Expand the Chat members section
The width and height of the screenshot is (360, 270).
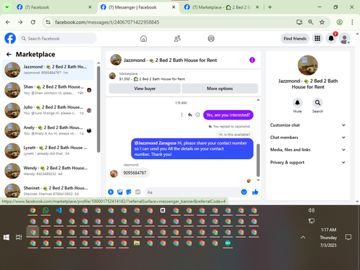click(x=308, y=138)
